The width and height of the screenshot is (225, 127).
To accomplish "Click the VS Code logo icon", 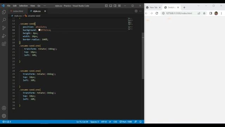I will pos(3,6).
